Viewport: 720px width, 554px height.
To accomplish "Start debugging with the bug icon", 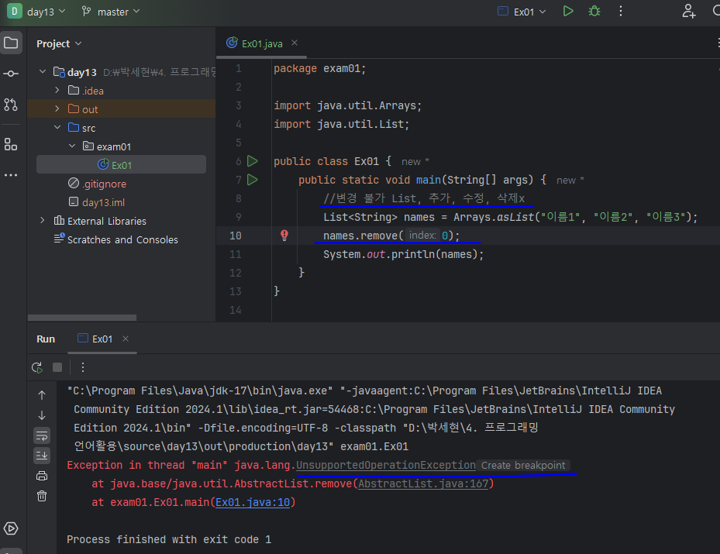I will (594, 12).
